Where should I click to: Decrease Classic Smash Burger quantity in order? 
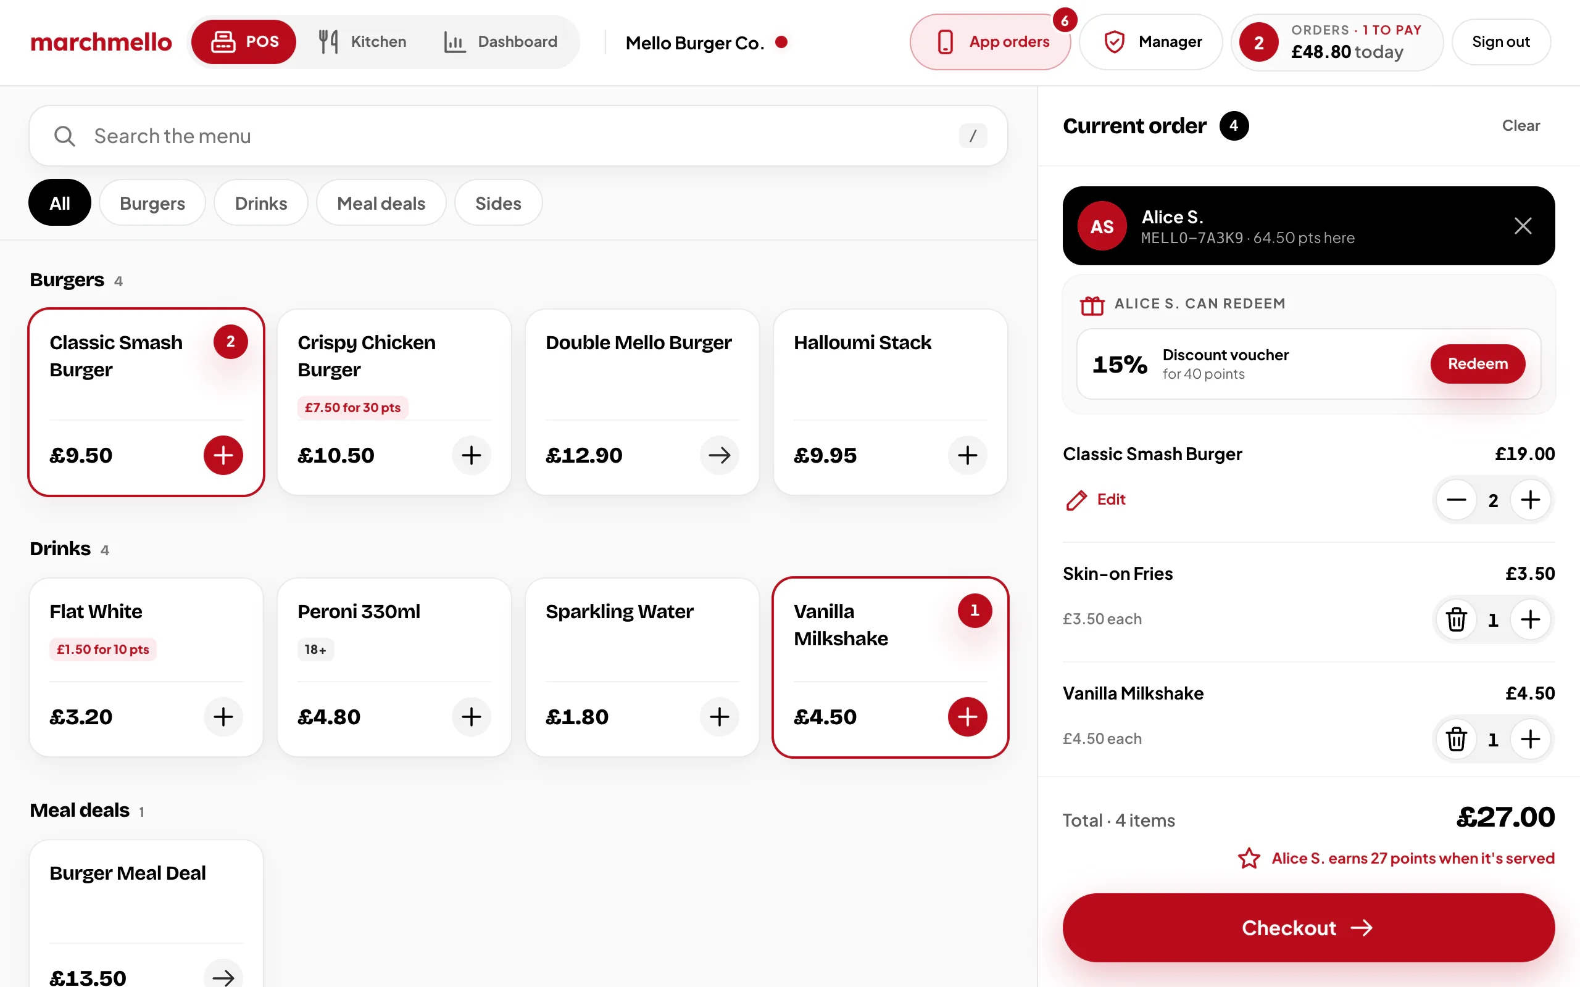click(x=1456, y=500)
